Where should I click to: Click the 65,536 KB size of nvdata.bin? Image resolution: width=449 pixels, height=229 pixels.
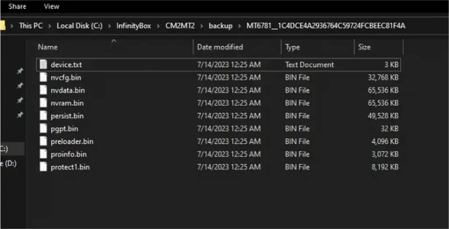pyautogui.click(x=383, y=90)
